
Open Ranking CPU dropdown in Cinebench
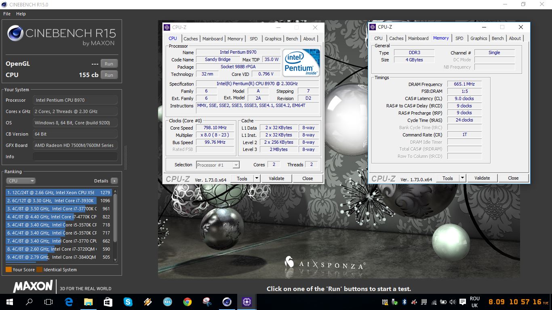click(x=21, y=181)
